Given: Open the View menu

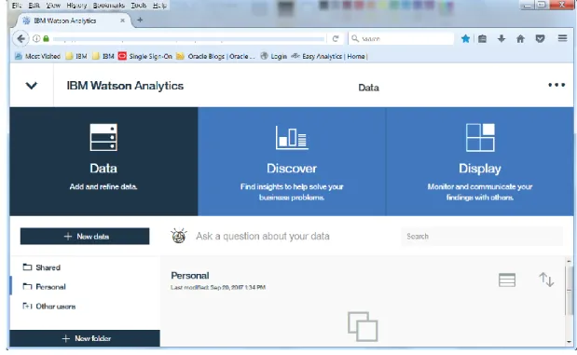Looking at the screenshot, I should tap(53, 6).
